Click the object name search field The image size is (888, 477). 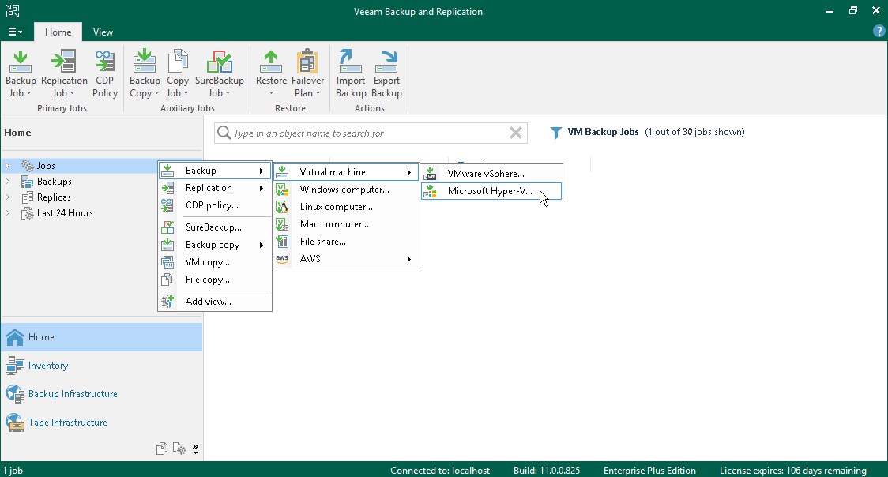(x=363, y=133)
